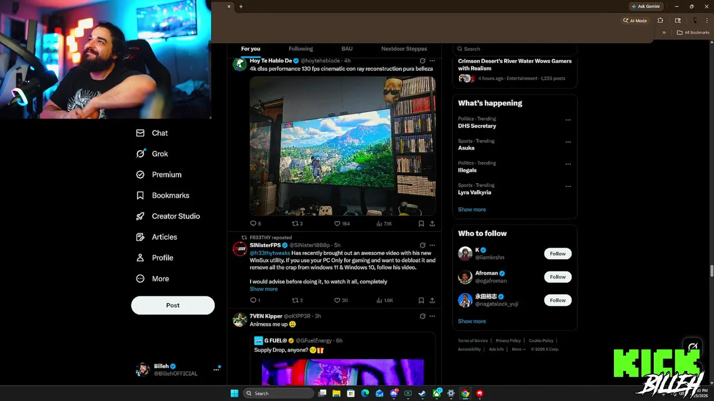Open a new browser tab
714x401 pixels.
241,7
